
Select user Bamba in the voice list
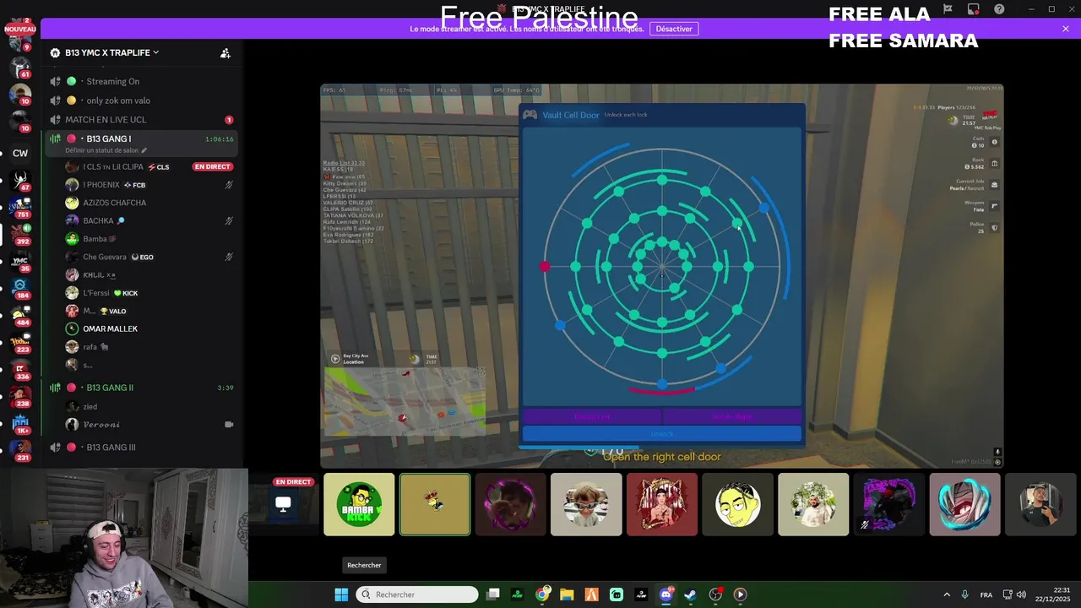click(x=149, y=239)
